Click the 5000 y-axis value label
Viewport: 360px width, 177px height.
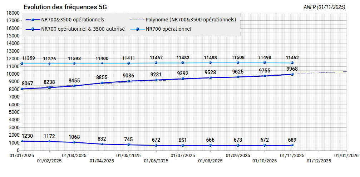click(x=14, y=112)
